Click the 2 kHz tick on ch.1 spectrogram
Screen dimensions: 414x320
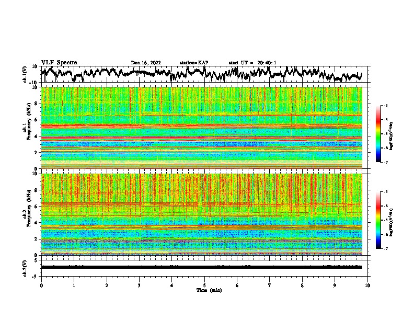(x=36, y=152)
